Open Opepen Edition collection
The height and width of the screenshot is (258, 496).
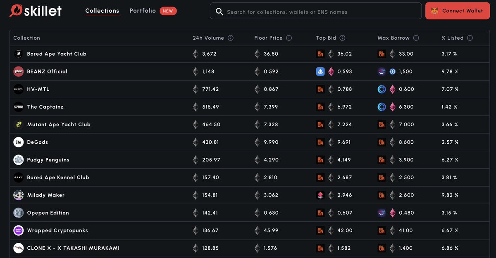point(48,213)
